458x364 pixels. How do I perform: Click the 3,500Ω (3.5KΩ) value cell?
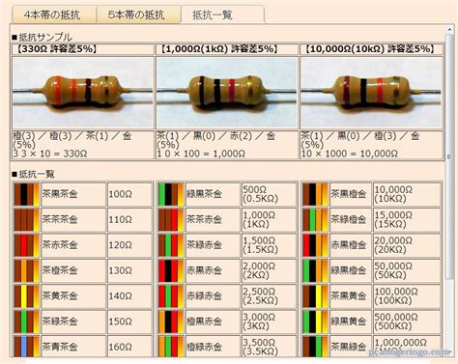[x=269, y=347]
